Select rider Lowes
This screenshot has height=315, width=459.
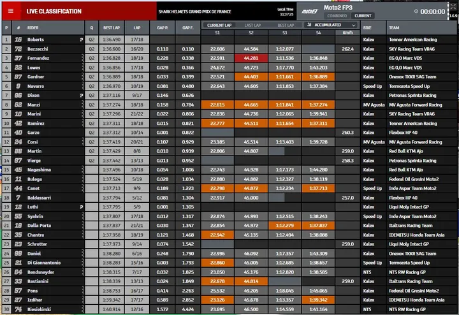click(x=34, y=68)
